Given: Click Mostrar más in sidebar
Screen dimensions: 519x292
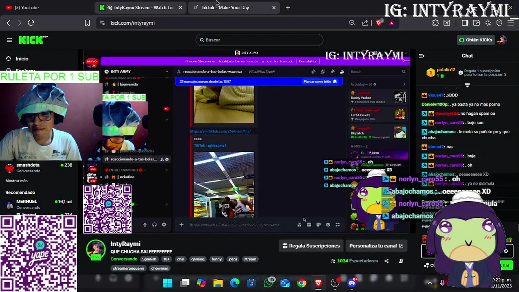Looking at the screenshot, I should tap(16, 181).
